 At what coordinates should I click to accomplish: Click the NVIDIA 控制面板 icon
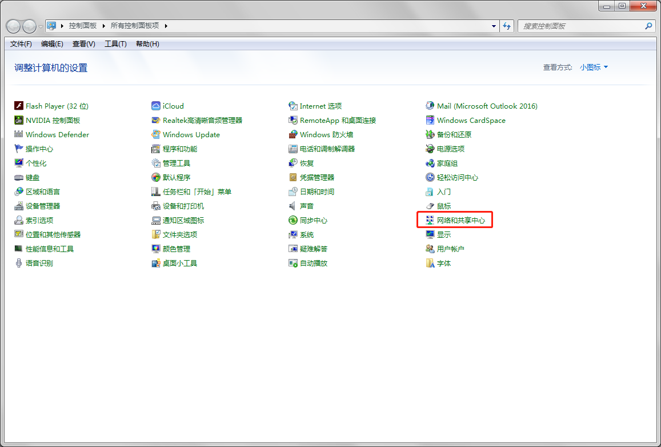coord(18,120)
